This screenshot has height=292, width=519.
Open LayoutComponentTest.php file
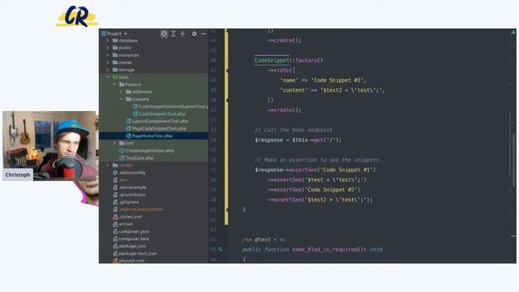[x=157, y=121]
